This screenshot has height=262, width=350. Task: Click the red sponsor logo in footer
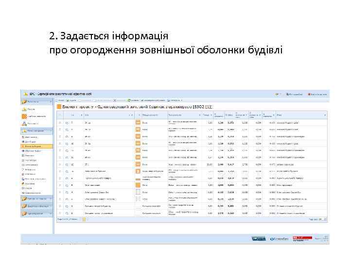tap(302, 239)
